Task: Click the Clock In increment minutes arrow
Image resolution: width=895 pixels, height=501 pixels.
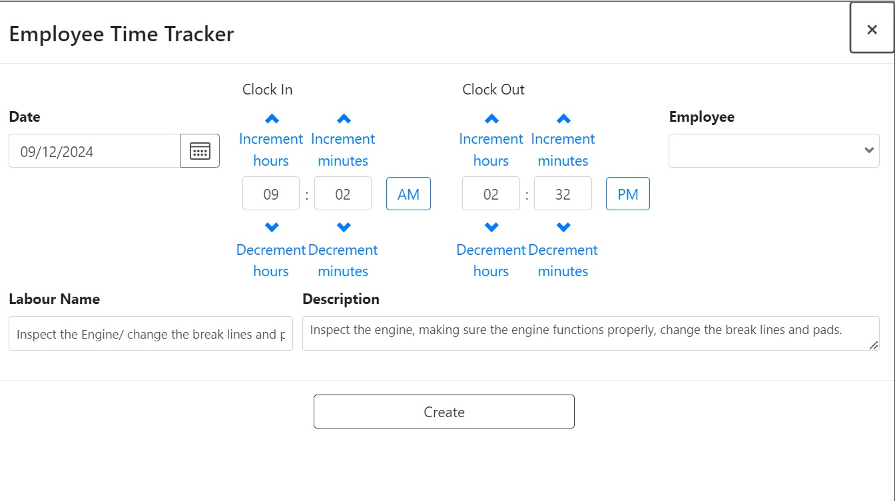Action: point(343,118)
